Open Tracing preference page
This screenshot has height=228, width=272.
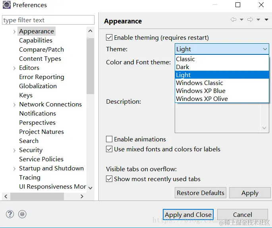point(30,177)
